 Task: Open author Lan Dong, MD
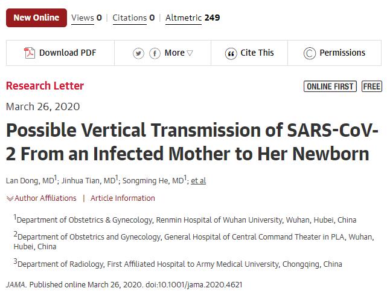click(x=30, y=181)
